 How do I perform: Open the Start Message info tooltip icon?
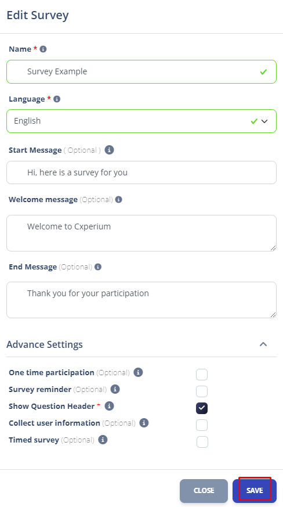coord(109,150)
